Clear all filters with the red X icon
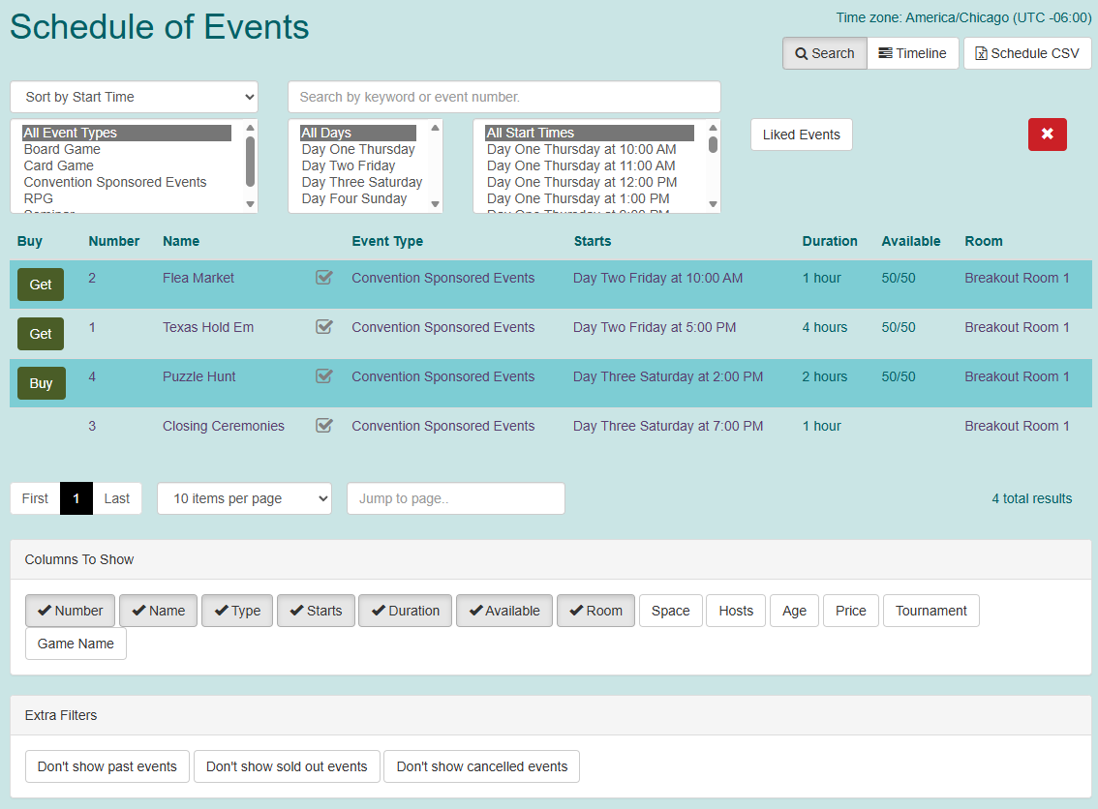 tap(1047, 135)
